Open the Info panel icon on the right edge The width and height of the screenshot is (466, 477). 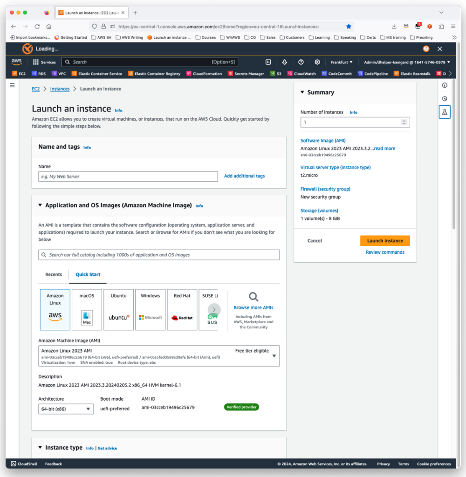[445, 85]
